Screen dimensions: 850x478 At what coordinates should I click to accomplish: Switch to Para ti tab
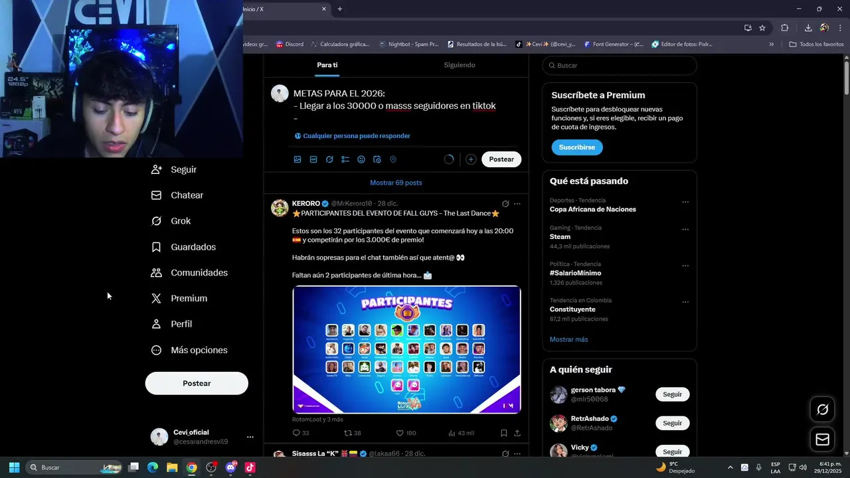coord(327,65)
